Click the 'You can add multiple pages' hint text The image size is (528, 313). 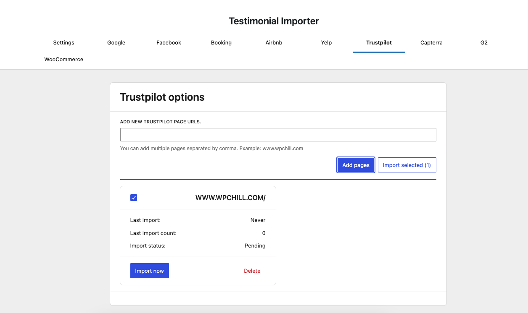pyautogui.click(x=211, y=148)
